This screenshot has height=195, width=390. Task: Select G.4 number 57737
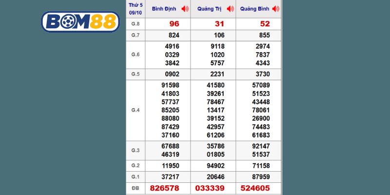(170, 102)
